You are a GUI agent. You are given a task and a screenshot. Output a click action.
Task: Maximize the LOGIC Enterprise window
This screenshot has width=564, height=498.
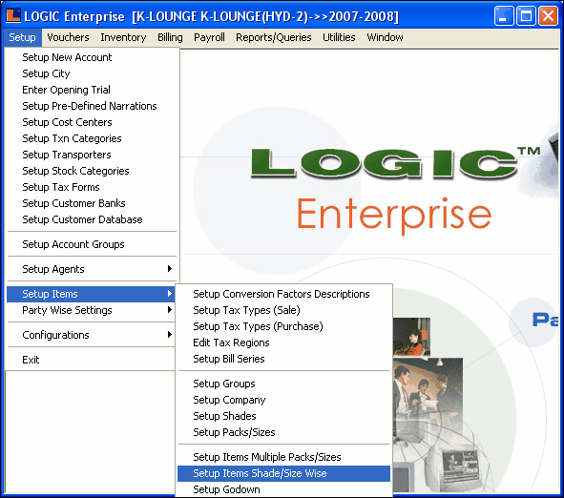point(526,16)
